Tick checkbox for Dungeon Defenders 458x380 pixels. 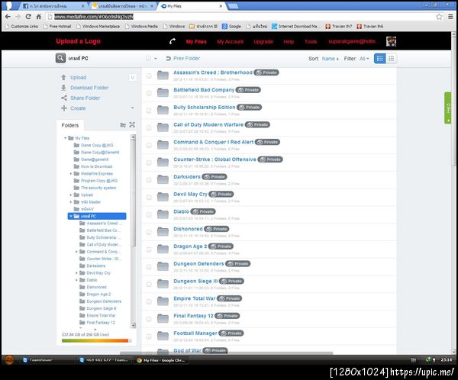click(149, 267)
